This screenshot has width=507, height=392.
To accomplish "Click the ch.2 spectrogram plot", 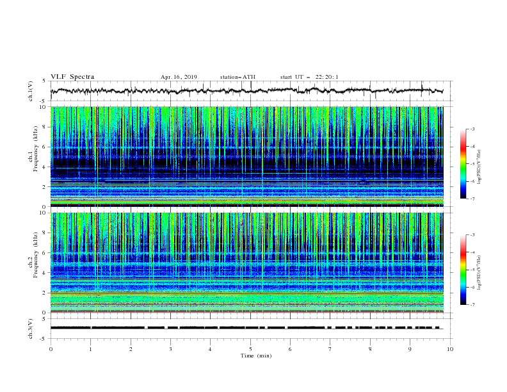I will click(247, 263).
